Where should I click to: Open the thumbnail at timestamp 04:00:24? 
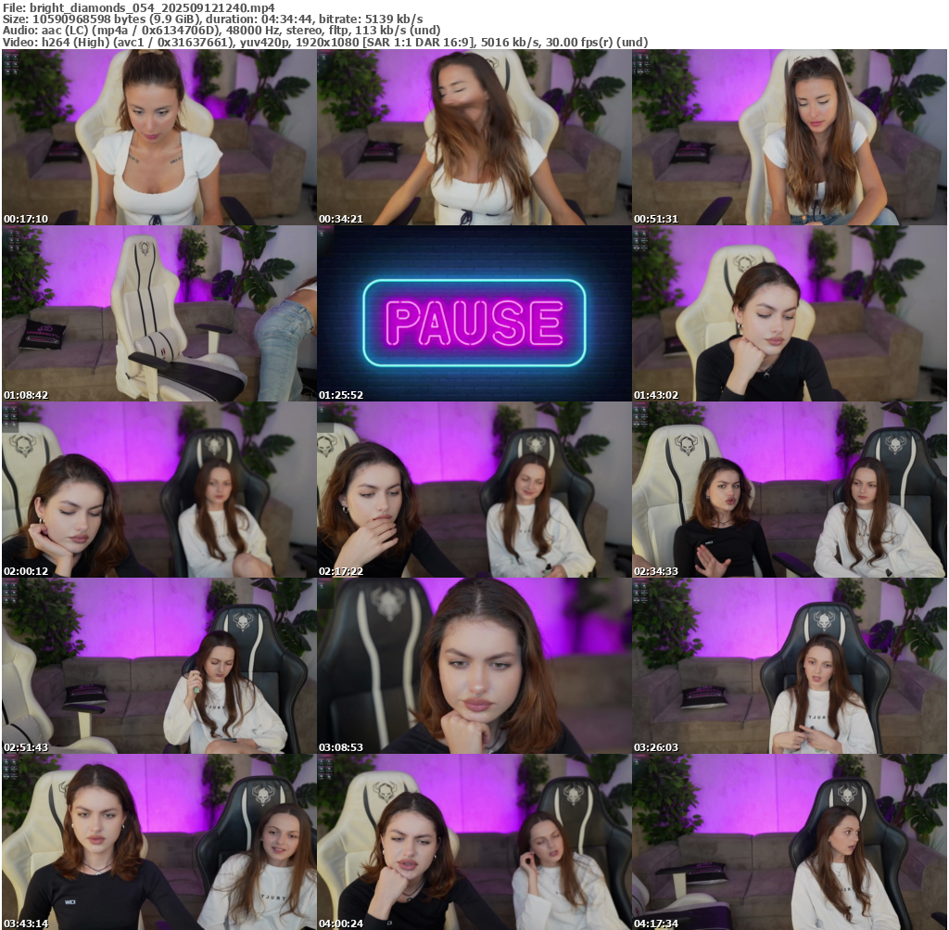click(474, 842)
